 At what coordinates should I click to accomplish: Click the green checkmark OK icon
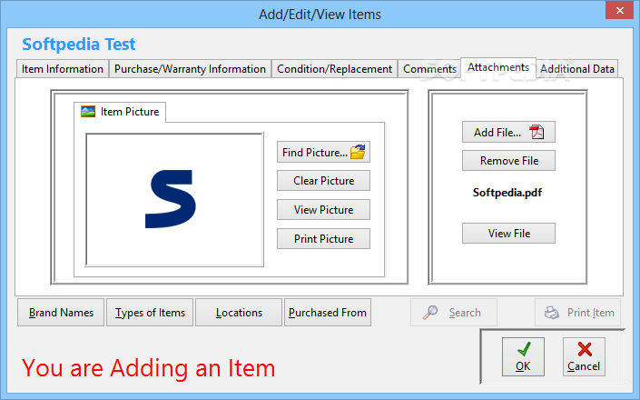[523, 349]
